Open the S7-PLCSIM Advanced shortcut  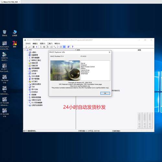pyautogui.click(x=5, y=102)
